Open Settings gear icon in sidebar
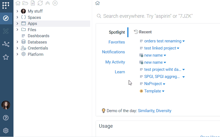Screen dimensions: 220x137 pyautogui.click(x=6, y=130)
